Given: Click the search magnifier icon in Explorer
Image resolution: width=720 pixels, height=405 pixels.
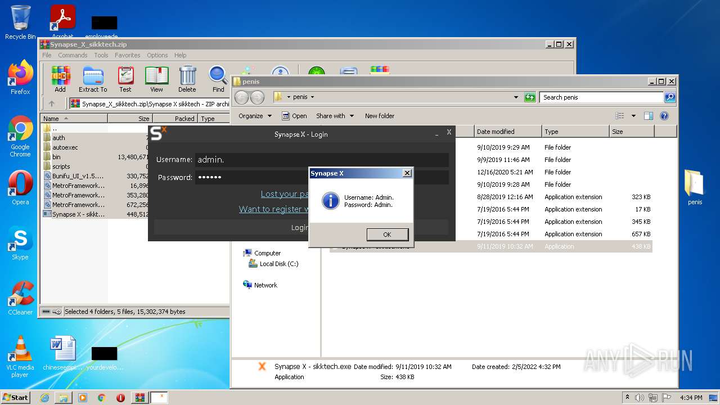Looking at the screenshot, I should [670, 97].
